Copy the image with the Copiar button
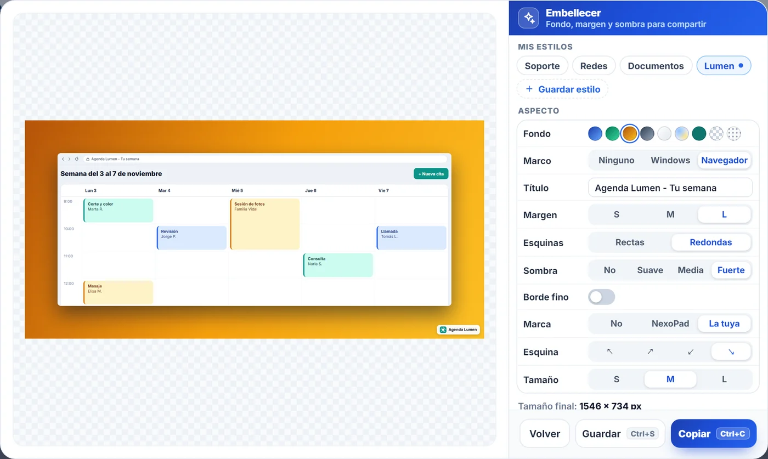Viewport: 768px width, 459px height. [x=714, y=434]
